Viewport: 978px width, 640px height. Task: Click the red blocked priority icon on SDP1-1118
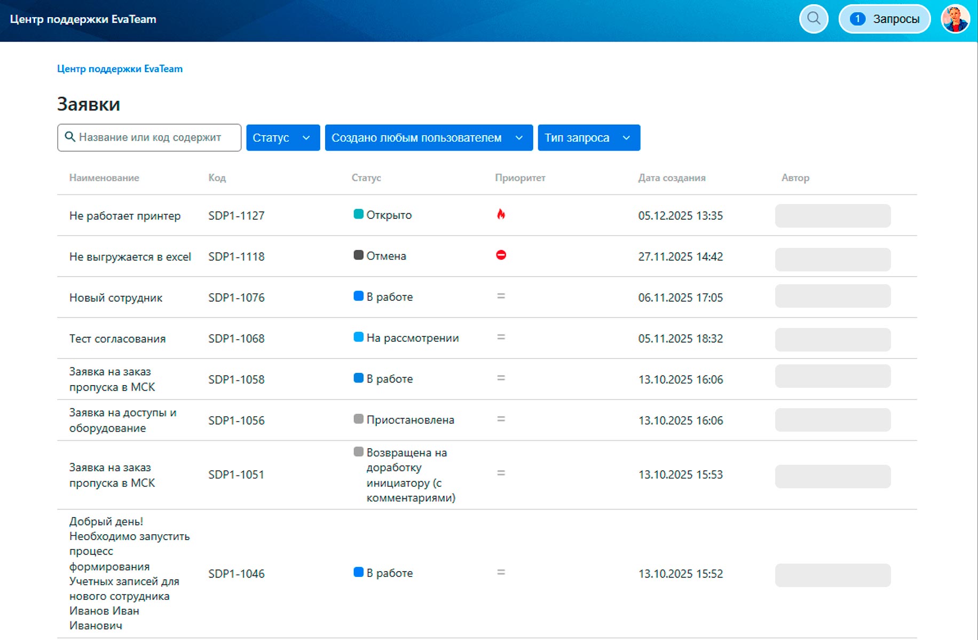pos(501,255)
